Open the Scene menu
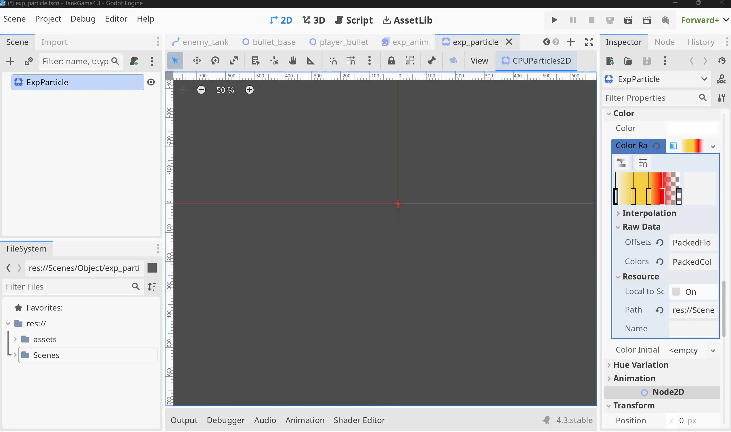This screenshot has height=432, width=731. coord(15,19)
